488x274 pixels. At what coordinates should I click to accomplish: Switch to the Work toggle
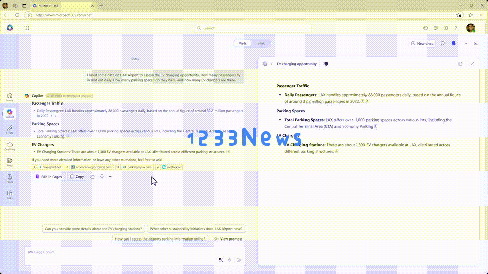[261, 44]
